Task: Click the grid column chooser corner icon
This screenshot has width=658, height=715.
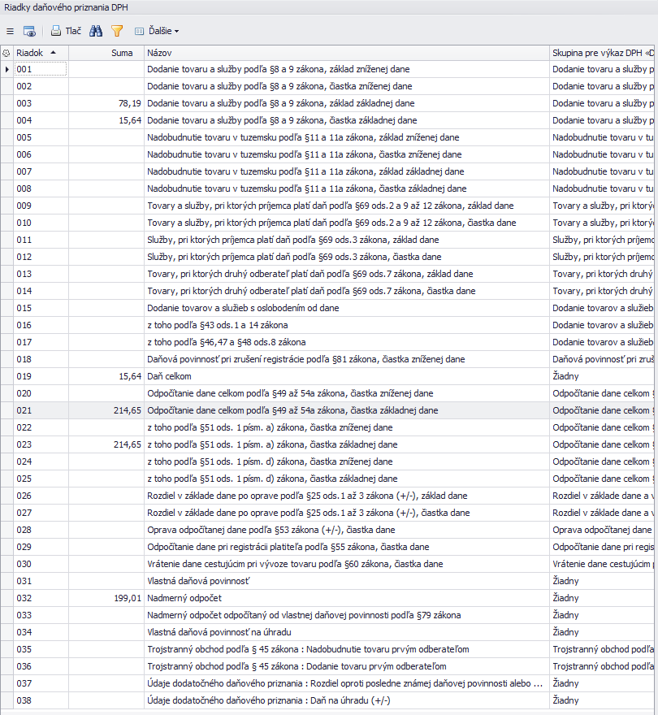Action: tap(6, 52)
